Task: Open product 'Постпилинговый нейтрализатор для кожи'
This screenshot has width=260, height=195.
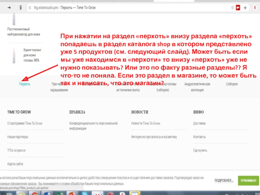Action: pyautogui.click(x=23, y=32)
